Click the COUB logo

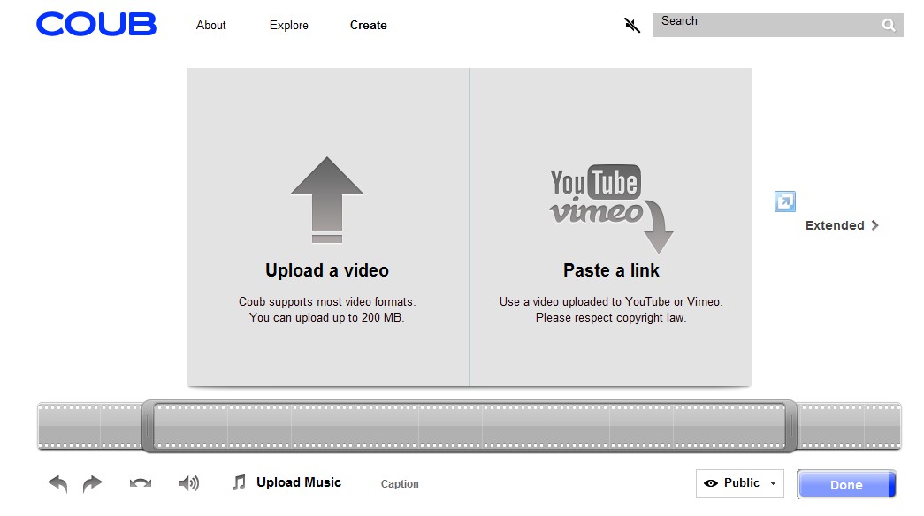(x=96, y=24)
